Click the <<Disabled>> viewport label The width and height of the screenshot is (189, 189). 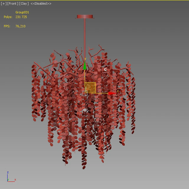point(41,4)
